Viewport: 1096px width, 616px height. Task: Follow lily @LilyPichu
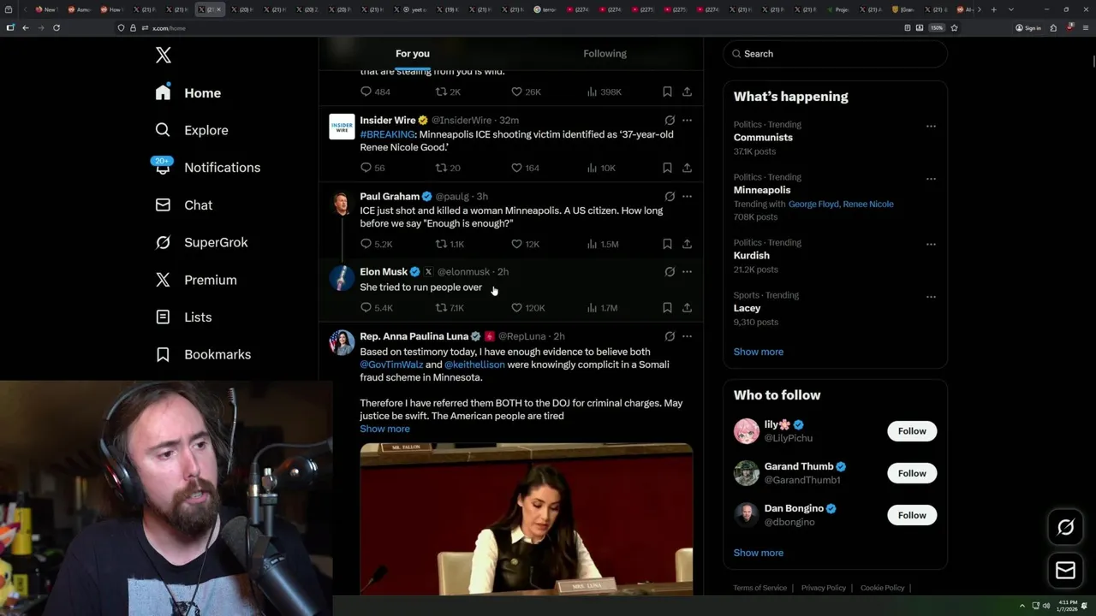(x=912, y=431)
